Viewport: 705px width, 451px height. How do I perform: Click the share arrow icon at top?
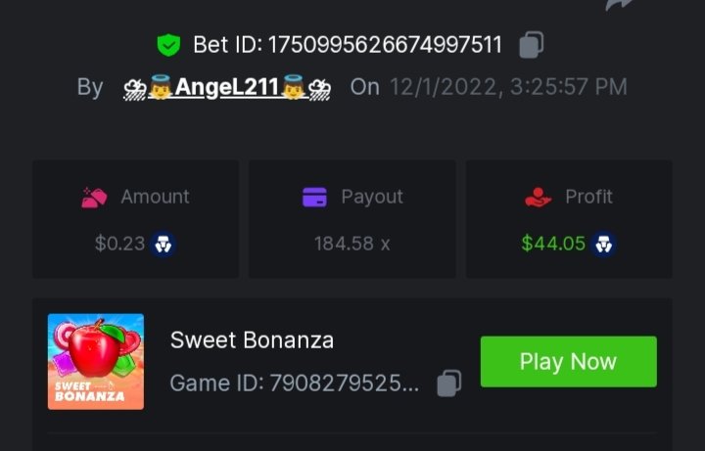pyautogui.click(x=620, y=4)
